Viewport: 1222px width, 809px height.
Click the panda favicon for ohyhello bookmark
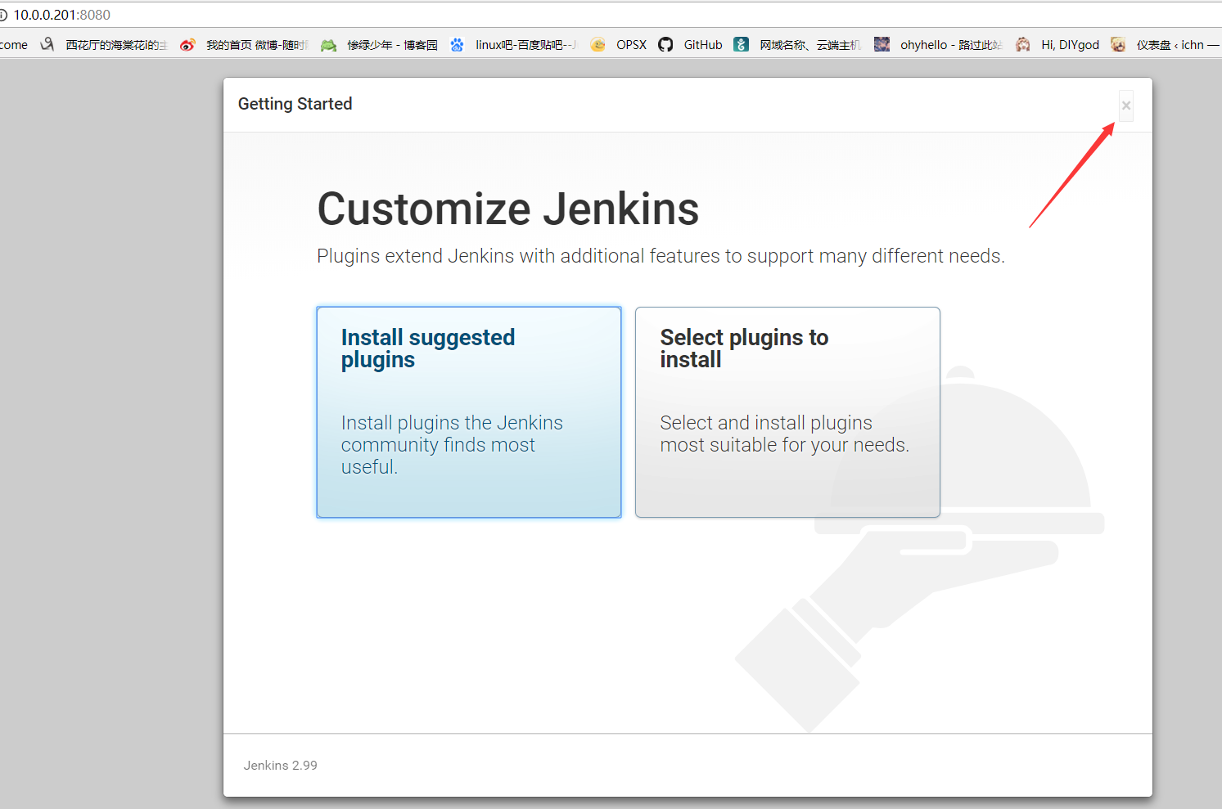(882, 44)
